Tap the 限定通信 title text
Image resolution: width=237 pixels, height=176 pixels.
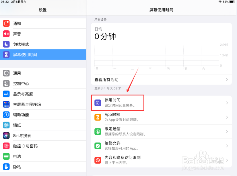pos(112,129)
